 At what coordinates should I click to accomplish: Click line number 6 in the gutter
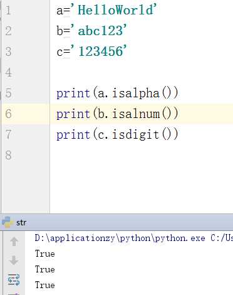coord(8,114)
